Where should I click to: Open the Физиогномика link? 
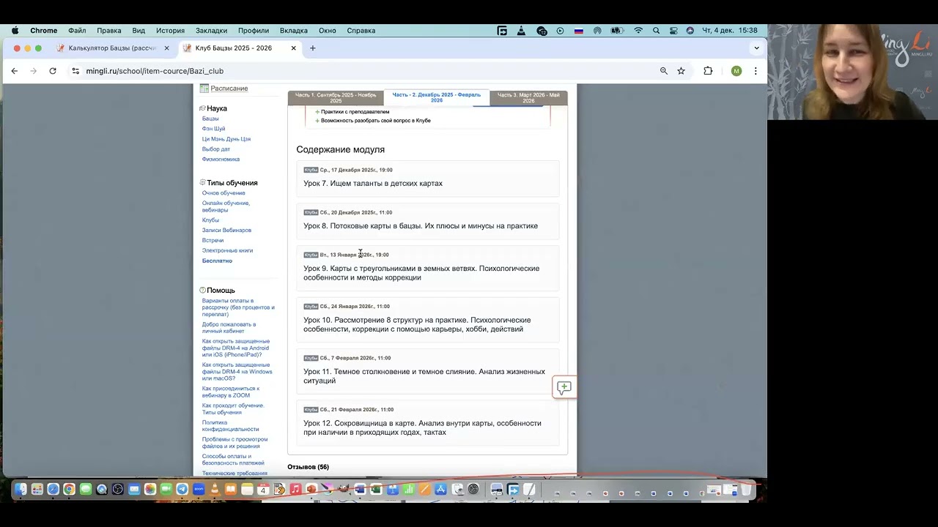[221, 160]
